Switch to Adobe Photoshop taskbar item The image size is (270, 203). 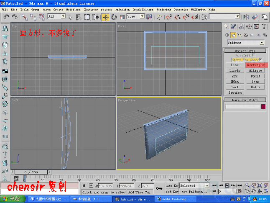click(x=175, y=199)
